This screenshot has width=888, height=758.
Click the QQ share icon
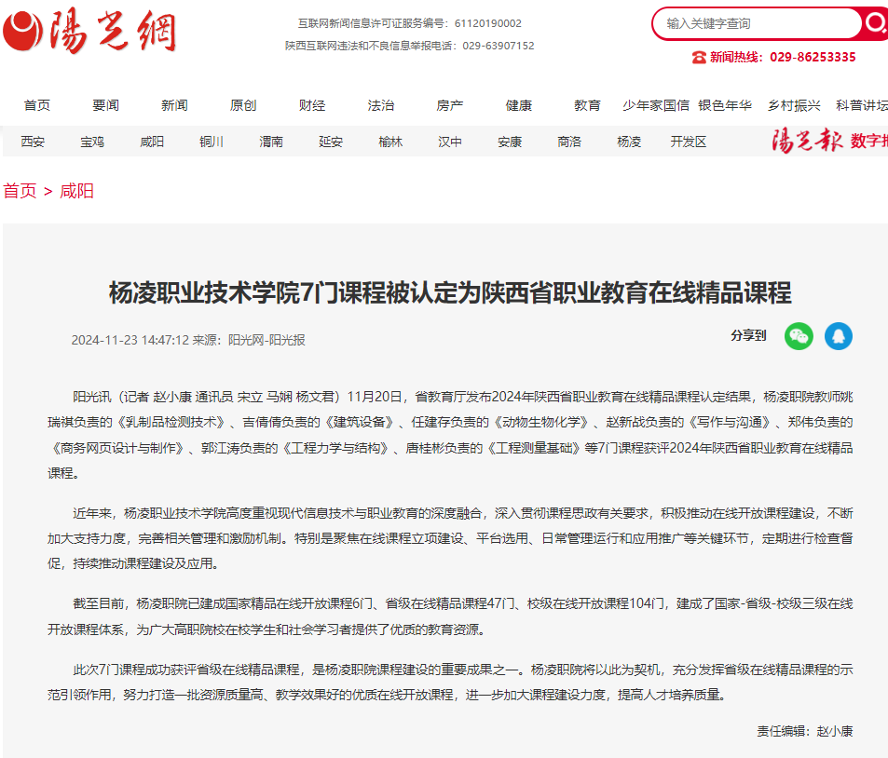point(839,336)
